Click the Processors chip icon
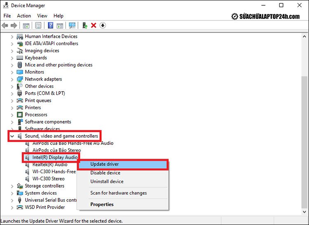This screenshot has height=225, width=309. point(20,115)
